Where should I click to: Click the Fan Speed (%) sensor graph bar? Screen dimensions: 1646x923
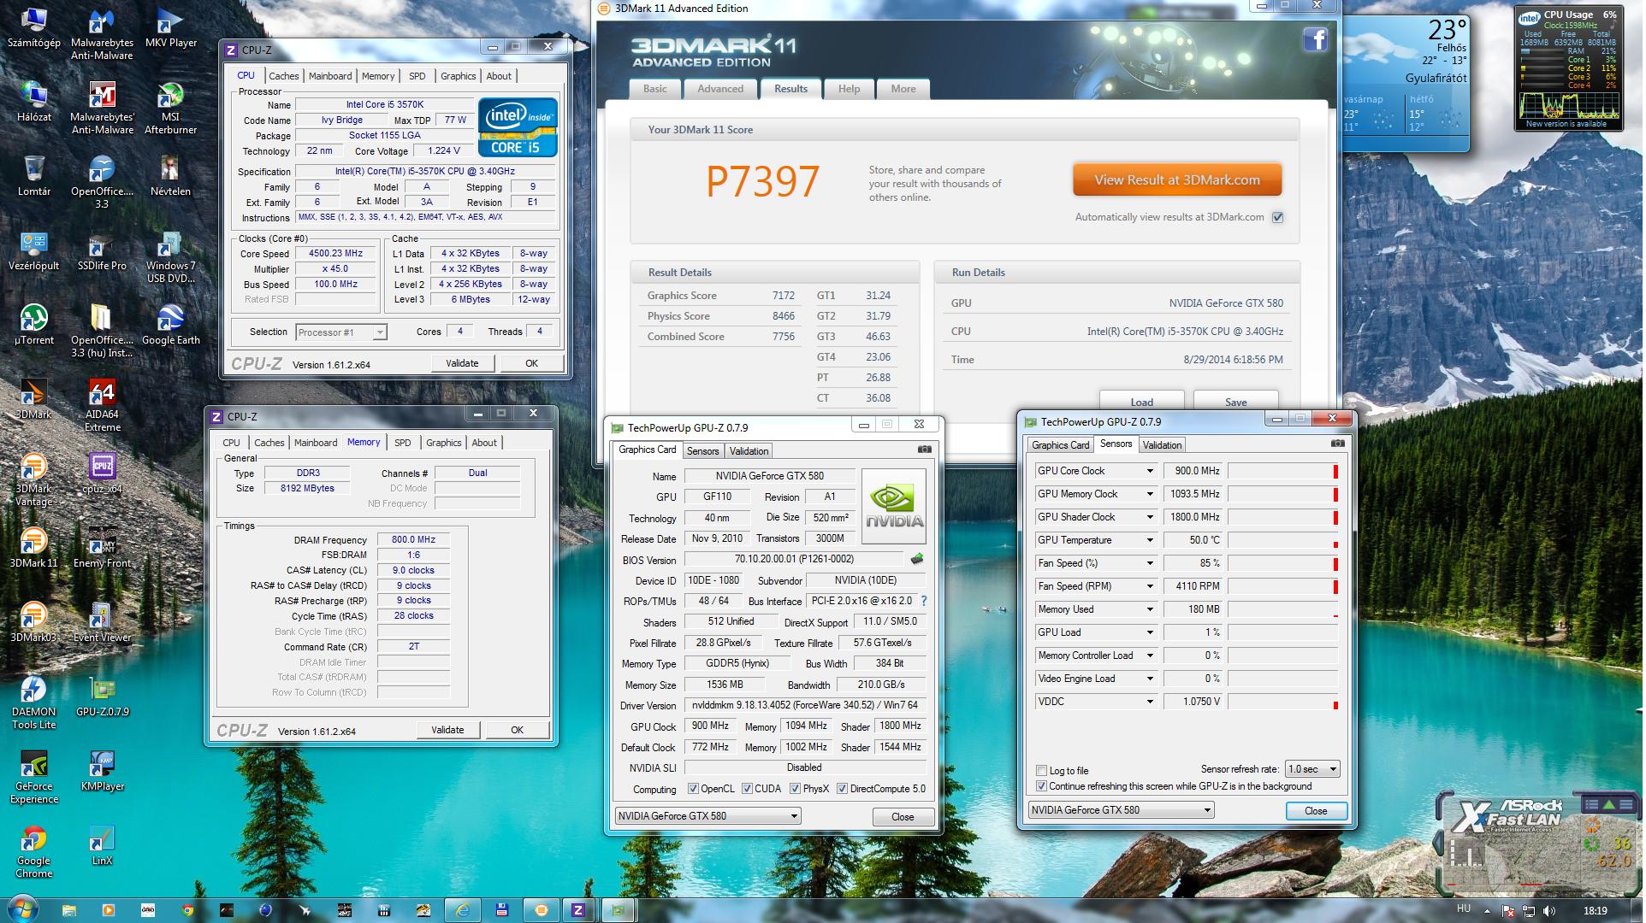click(x=1283, y=563)
